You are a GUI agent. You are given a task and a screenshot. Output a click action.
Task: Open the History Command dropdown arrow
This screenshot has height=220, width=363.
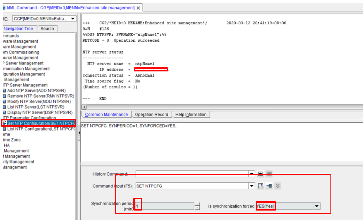pyautogui.click(x=252, y=174)
